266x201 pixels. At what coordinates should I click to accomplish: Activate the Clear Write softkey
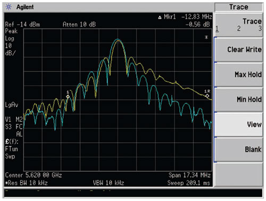tap(239, 49)
